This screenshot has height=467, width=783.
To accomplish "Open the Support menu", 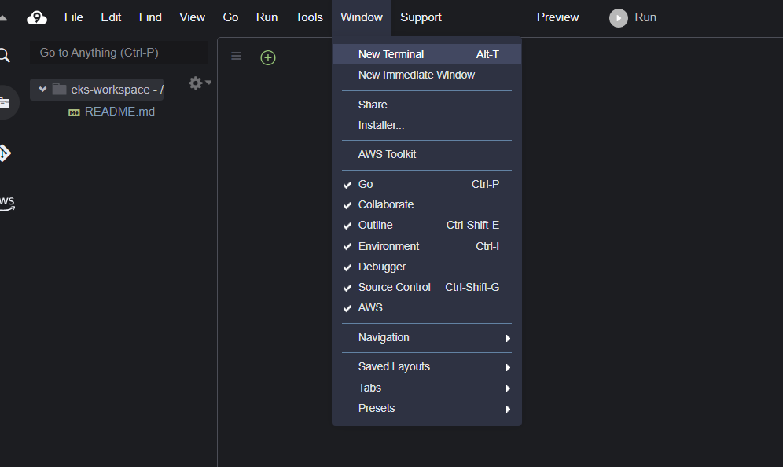I will pyautogui.click(x=421, y=17).
